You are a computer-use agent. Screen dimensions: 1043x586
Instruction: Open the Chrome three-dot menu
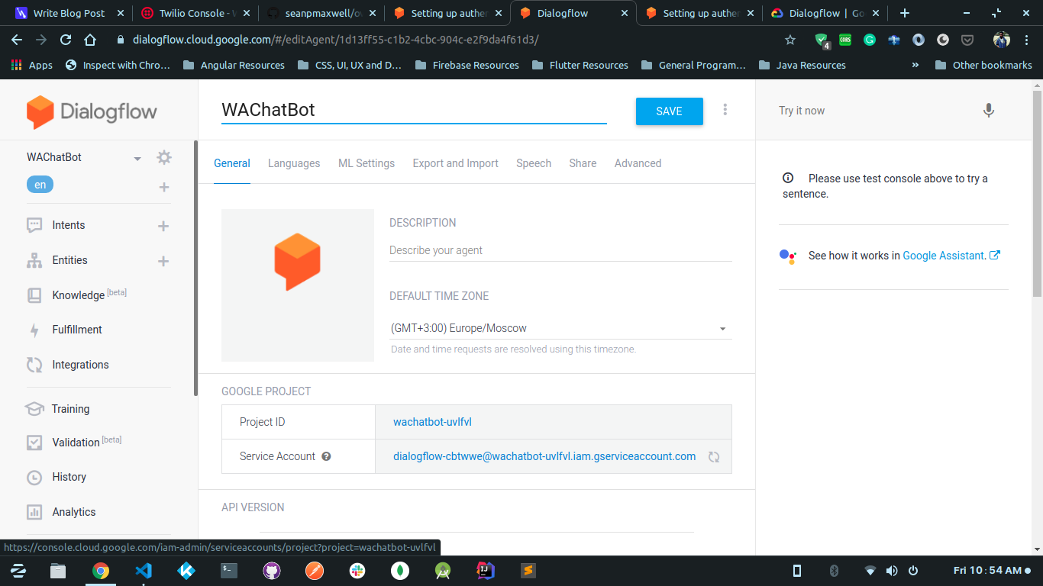[1025, 40]
